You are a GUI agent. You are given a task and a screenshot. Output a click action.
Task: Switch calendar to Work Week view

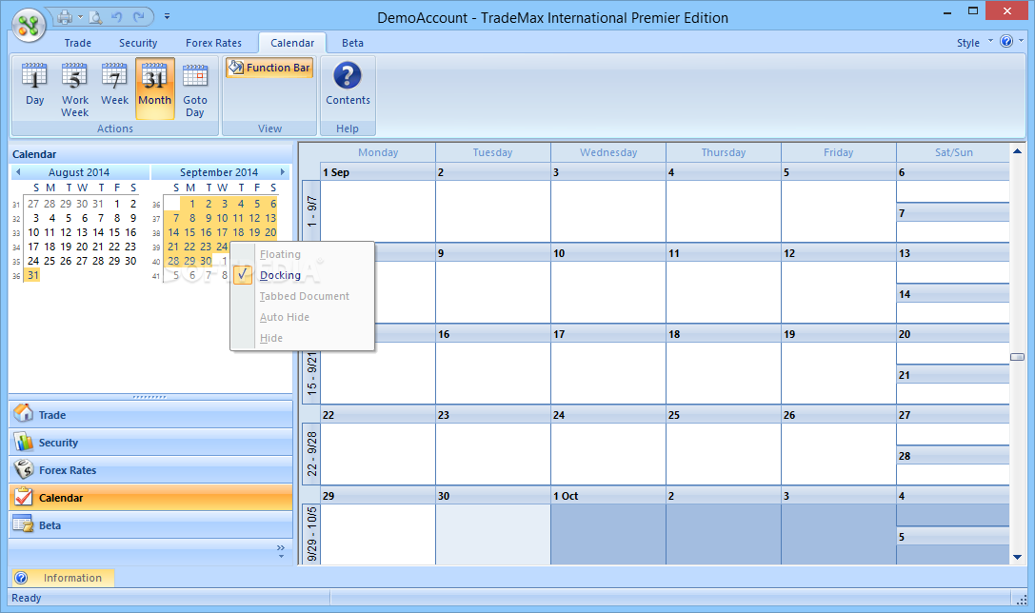(x=74, y=89)
